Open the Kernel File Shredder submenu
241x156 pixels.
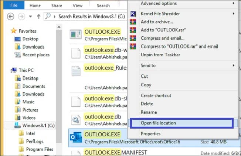coord(160,14)
